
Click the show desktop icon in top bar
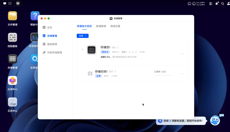(5, 3)
